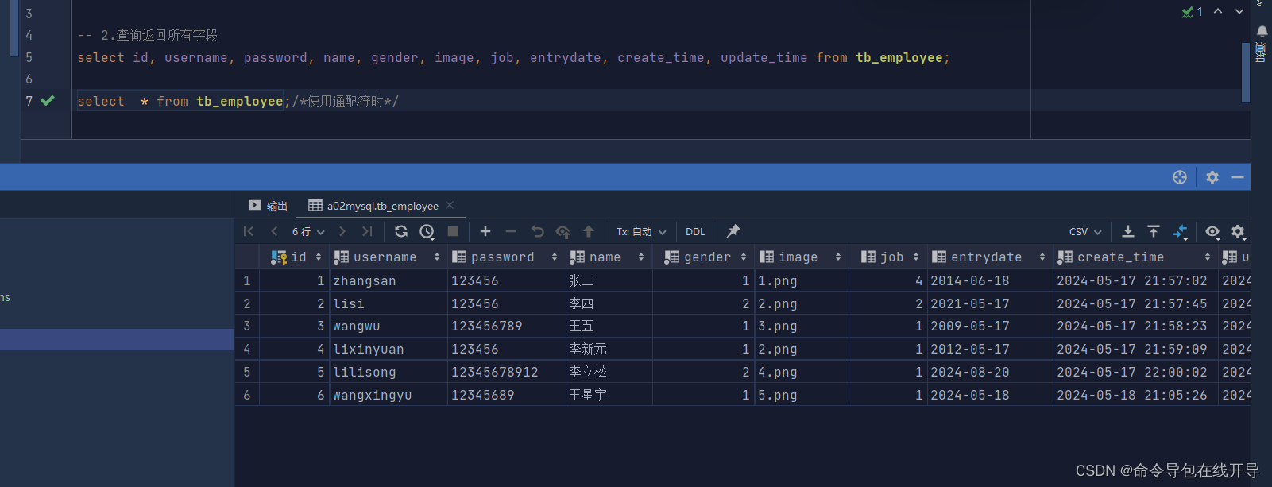Open result grid settings gear
1272x487 pixels.
pyautogui.click(x=1238, y=231)
